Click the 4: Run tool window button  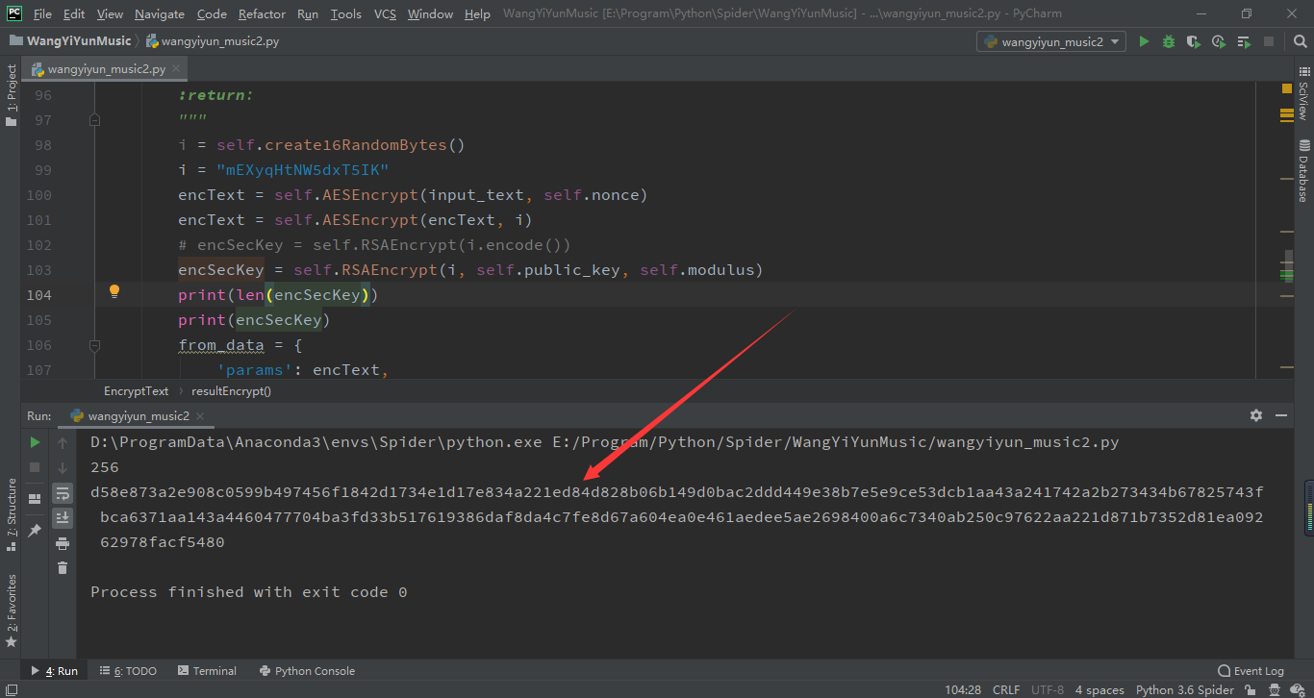coord(55,671)
